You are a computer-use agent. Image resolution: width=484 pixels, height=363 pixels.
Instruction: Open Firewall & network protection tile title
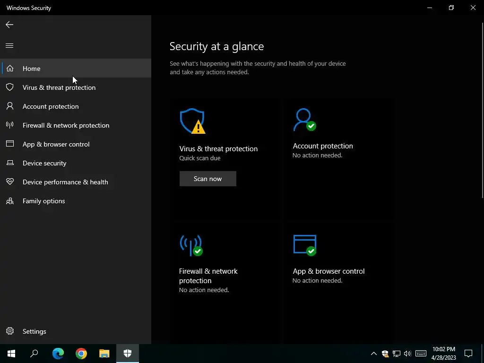[x=208, y=276]
